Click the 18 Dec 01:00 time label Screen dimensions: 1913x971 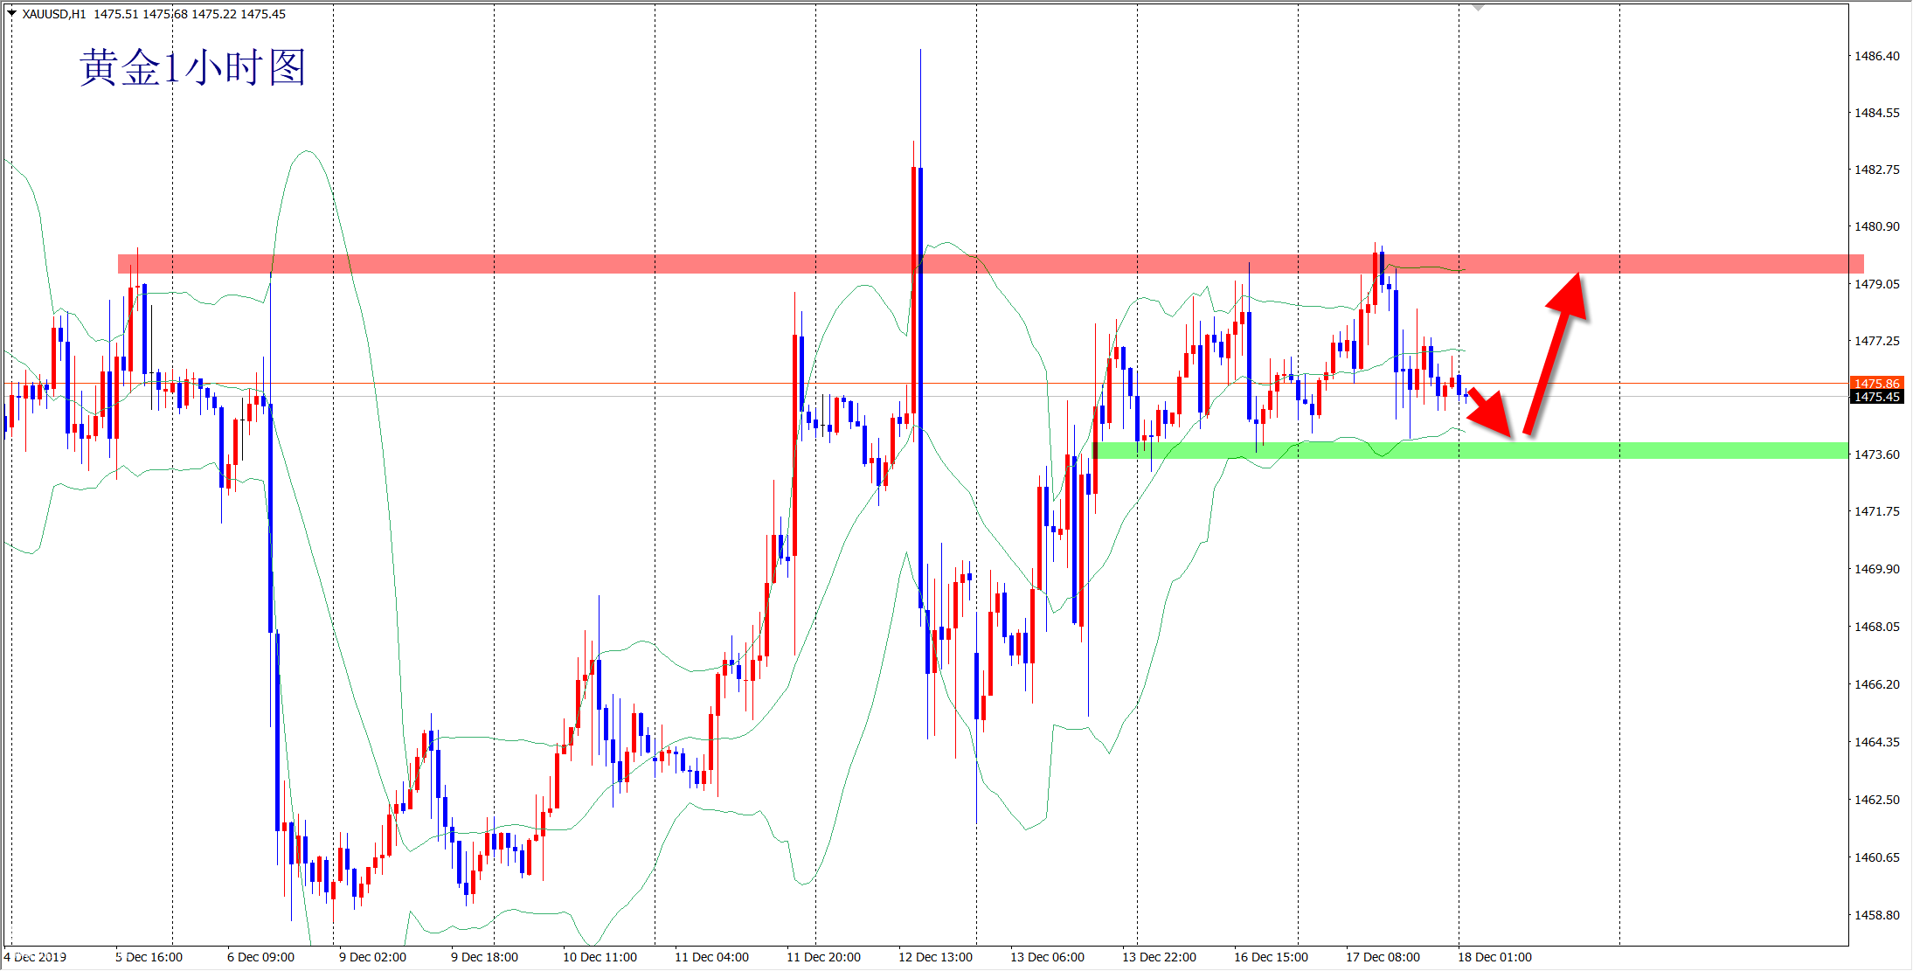coord(1494,957)
